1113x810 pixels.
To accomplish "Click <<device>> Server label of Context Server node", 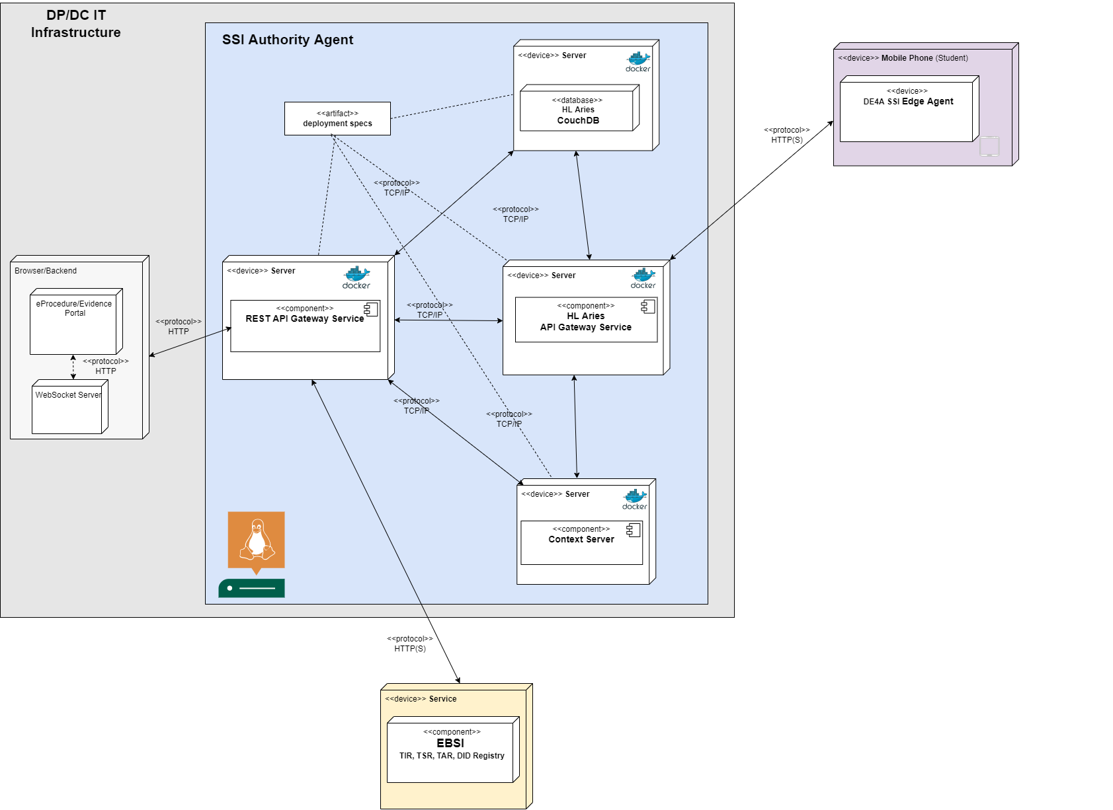I will [x=556, y=494].
